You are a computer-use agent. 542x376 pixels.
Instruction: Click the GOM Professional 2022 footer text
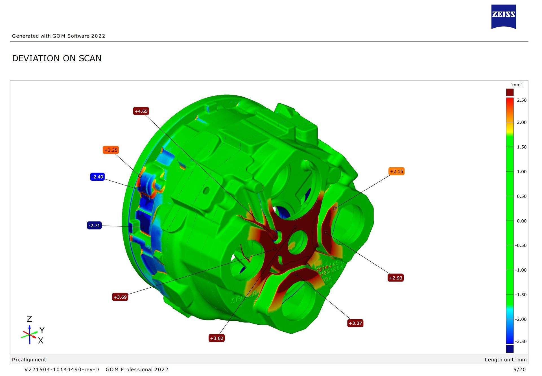pos(137,370)
